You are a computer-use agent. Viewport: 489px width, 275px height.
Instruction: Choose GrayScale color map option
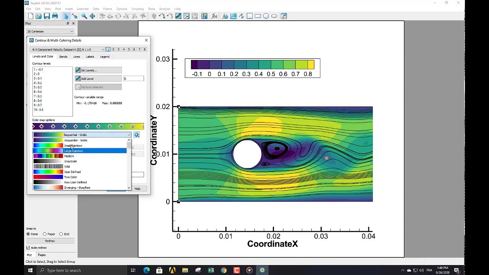tap(79, 162)
